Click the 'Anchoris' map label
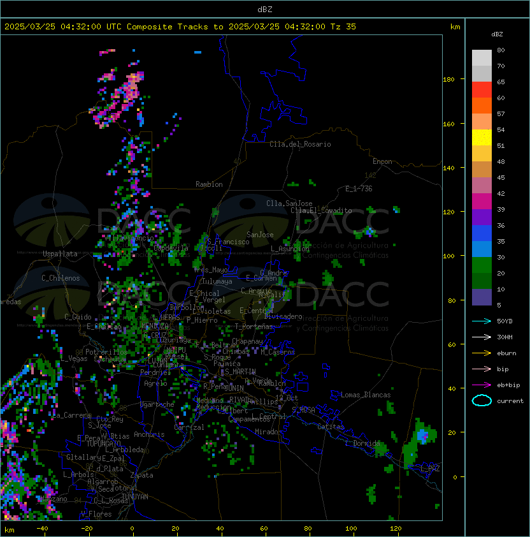 click(x=149, y=434)
